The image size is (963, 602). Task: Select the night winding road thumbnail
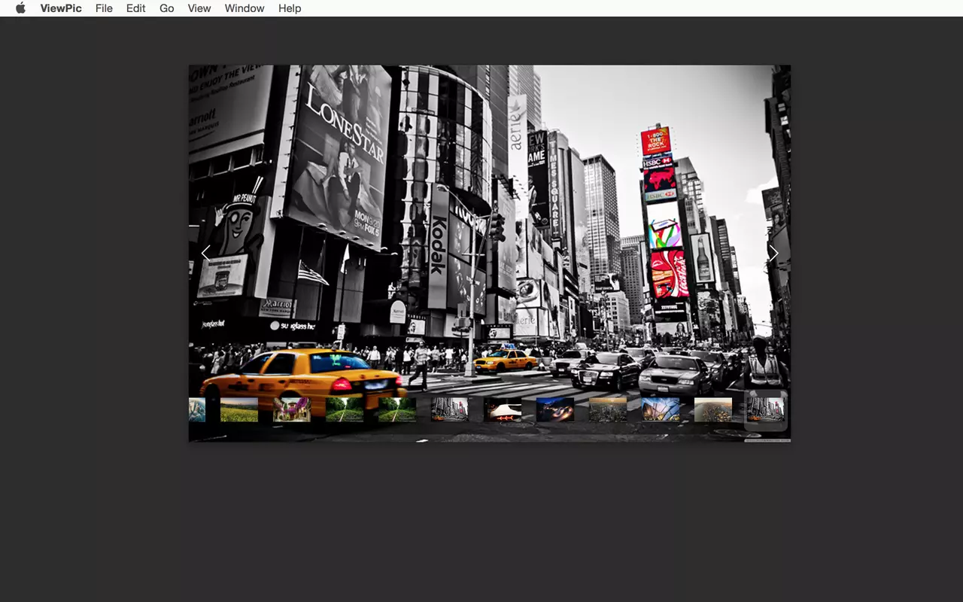(555, 410)
